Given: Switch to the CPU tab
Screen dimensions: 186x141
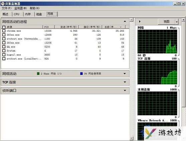Looking at the screenshot, I should [x=17, y=14].
